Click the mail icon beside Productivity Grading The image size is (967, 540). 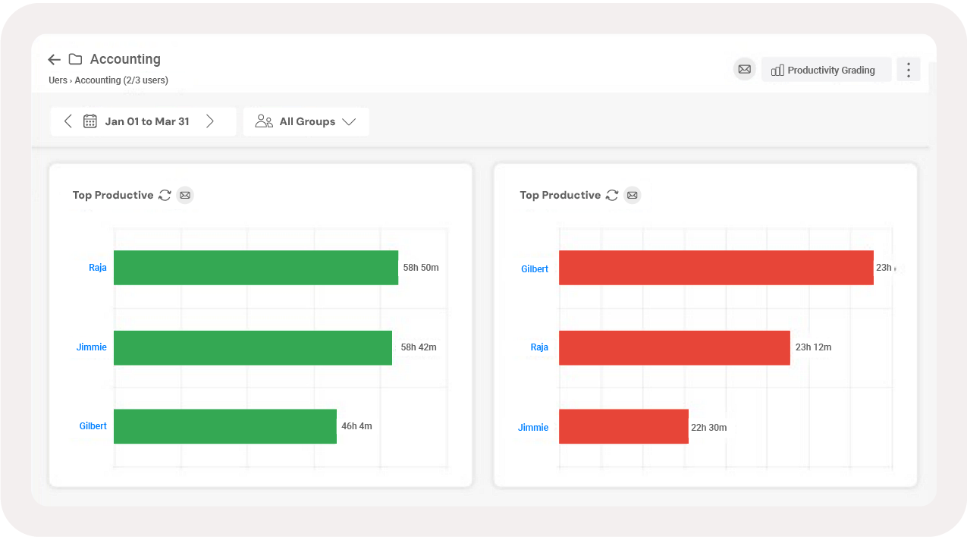745,70
